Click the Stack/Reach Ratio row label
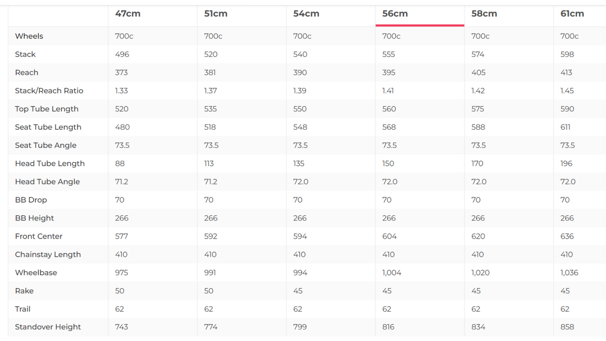 point(49,91)
